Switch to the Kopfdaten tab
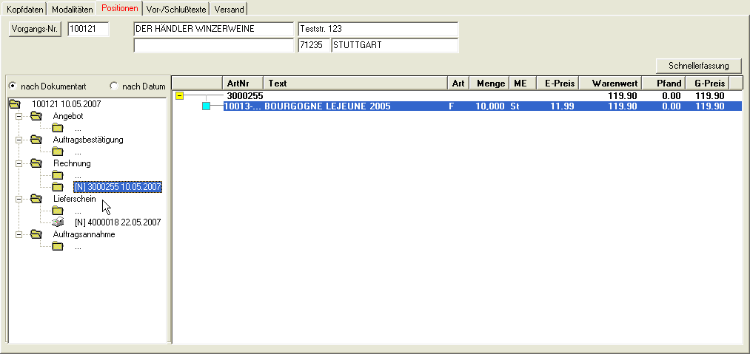 25,9
